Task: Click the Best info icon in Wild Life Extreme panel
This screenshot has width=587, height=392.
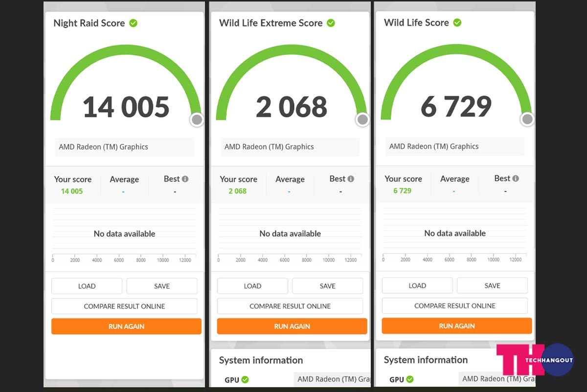Action: [x=351, y=179]
